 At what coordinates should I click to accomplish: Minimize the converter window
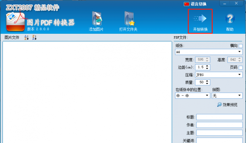224,3
